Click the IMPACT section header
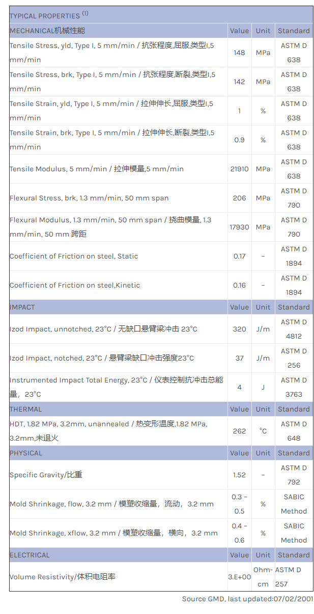This screenshot has width=314, height=614. (x=22, y=307)
